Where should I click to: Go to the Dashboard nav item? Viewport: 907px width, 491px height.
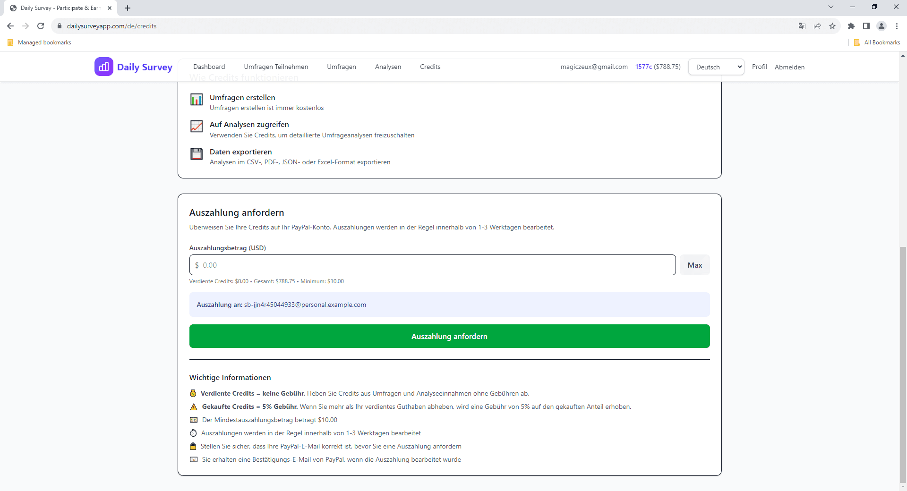click(x=209, y=67)
